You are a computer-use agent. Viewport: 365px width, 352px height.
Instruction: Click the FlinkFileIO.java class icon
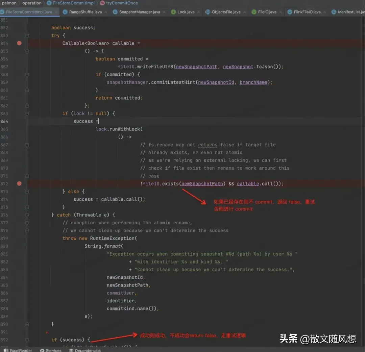tap(290, 12)
